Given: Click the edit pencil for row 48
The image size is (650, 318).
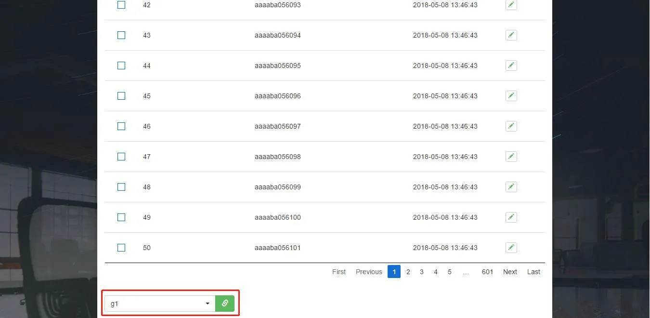Looking at the screenshot, I should [x=511, y=186].
